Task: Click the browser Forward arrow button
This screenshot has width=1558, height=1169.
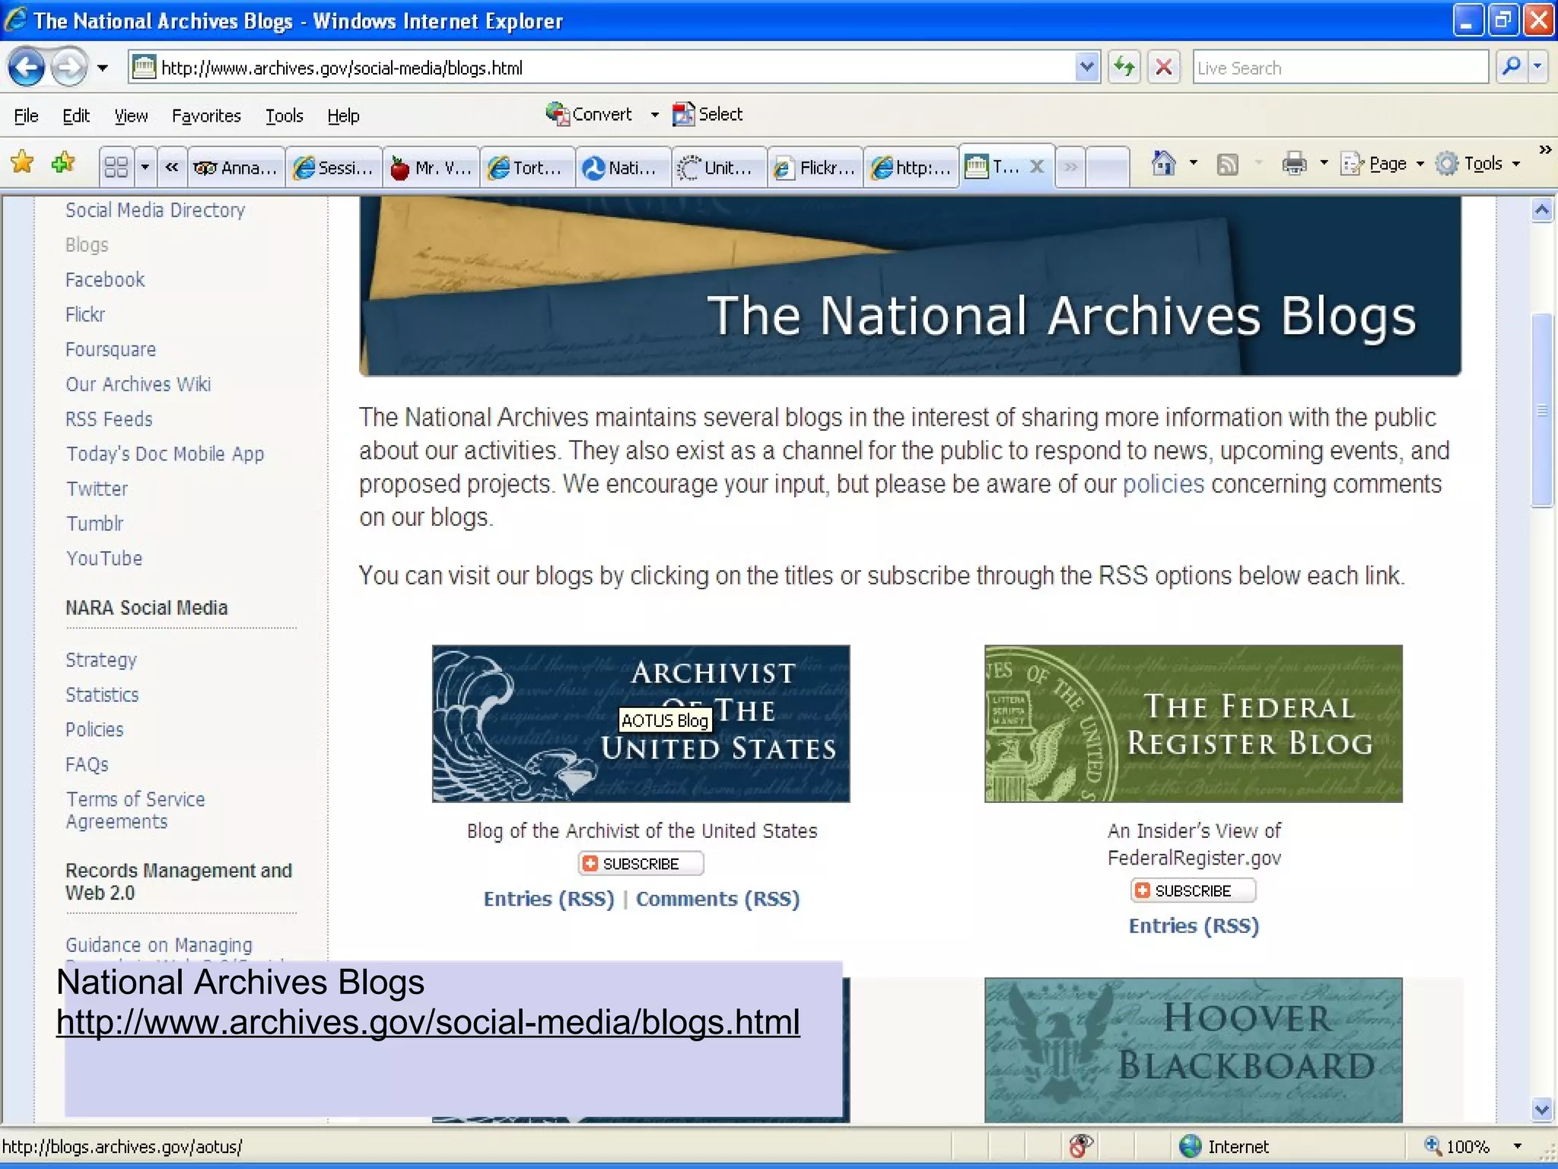Action: pos(69,68)
